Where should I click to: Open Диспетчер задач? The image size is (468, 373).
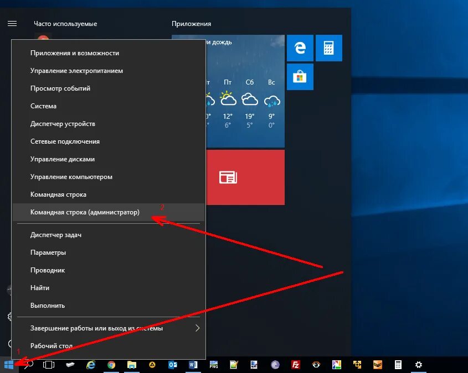click(109, 235)
